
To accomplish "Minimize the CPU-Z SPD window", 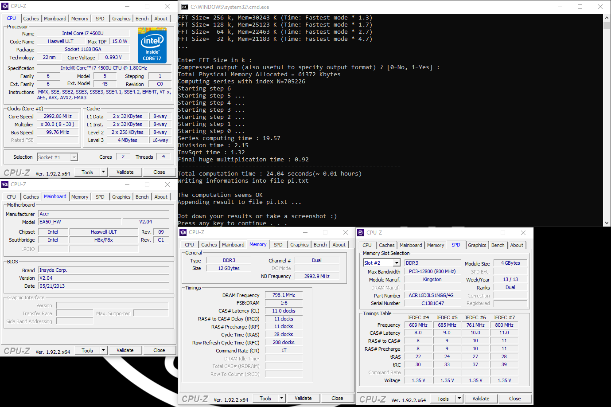I will 483,233.
